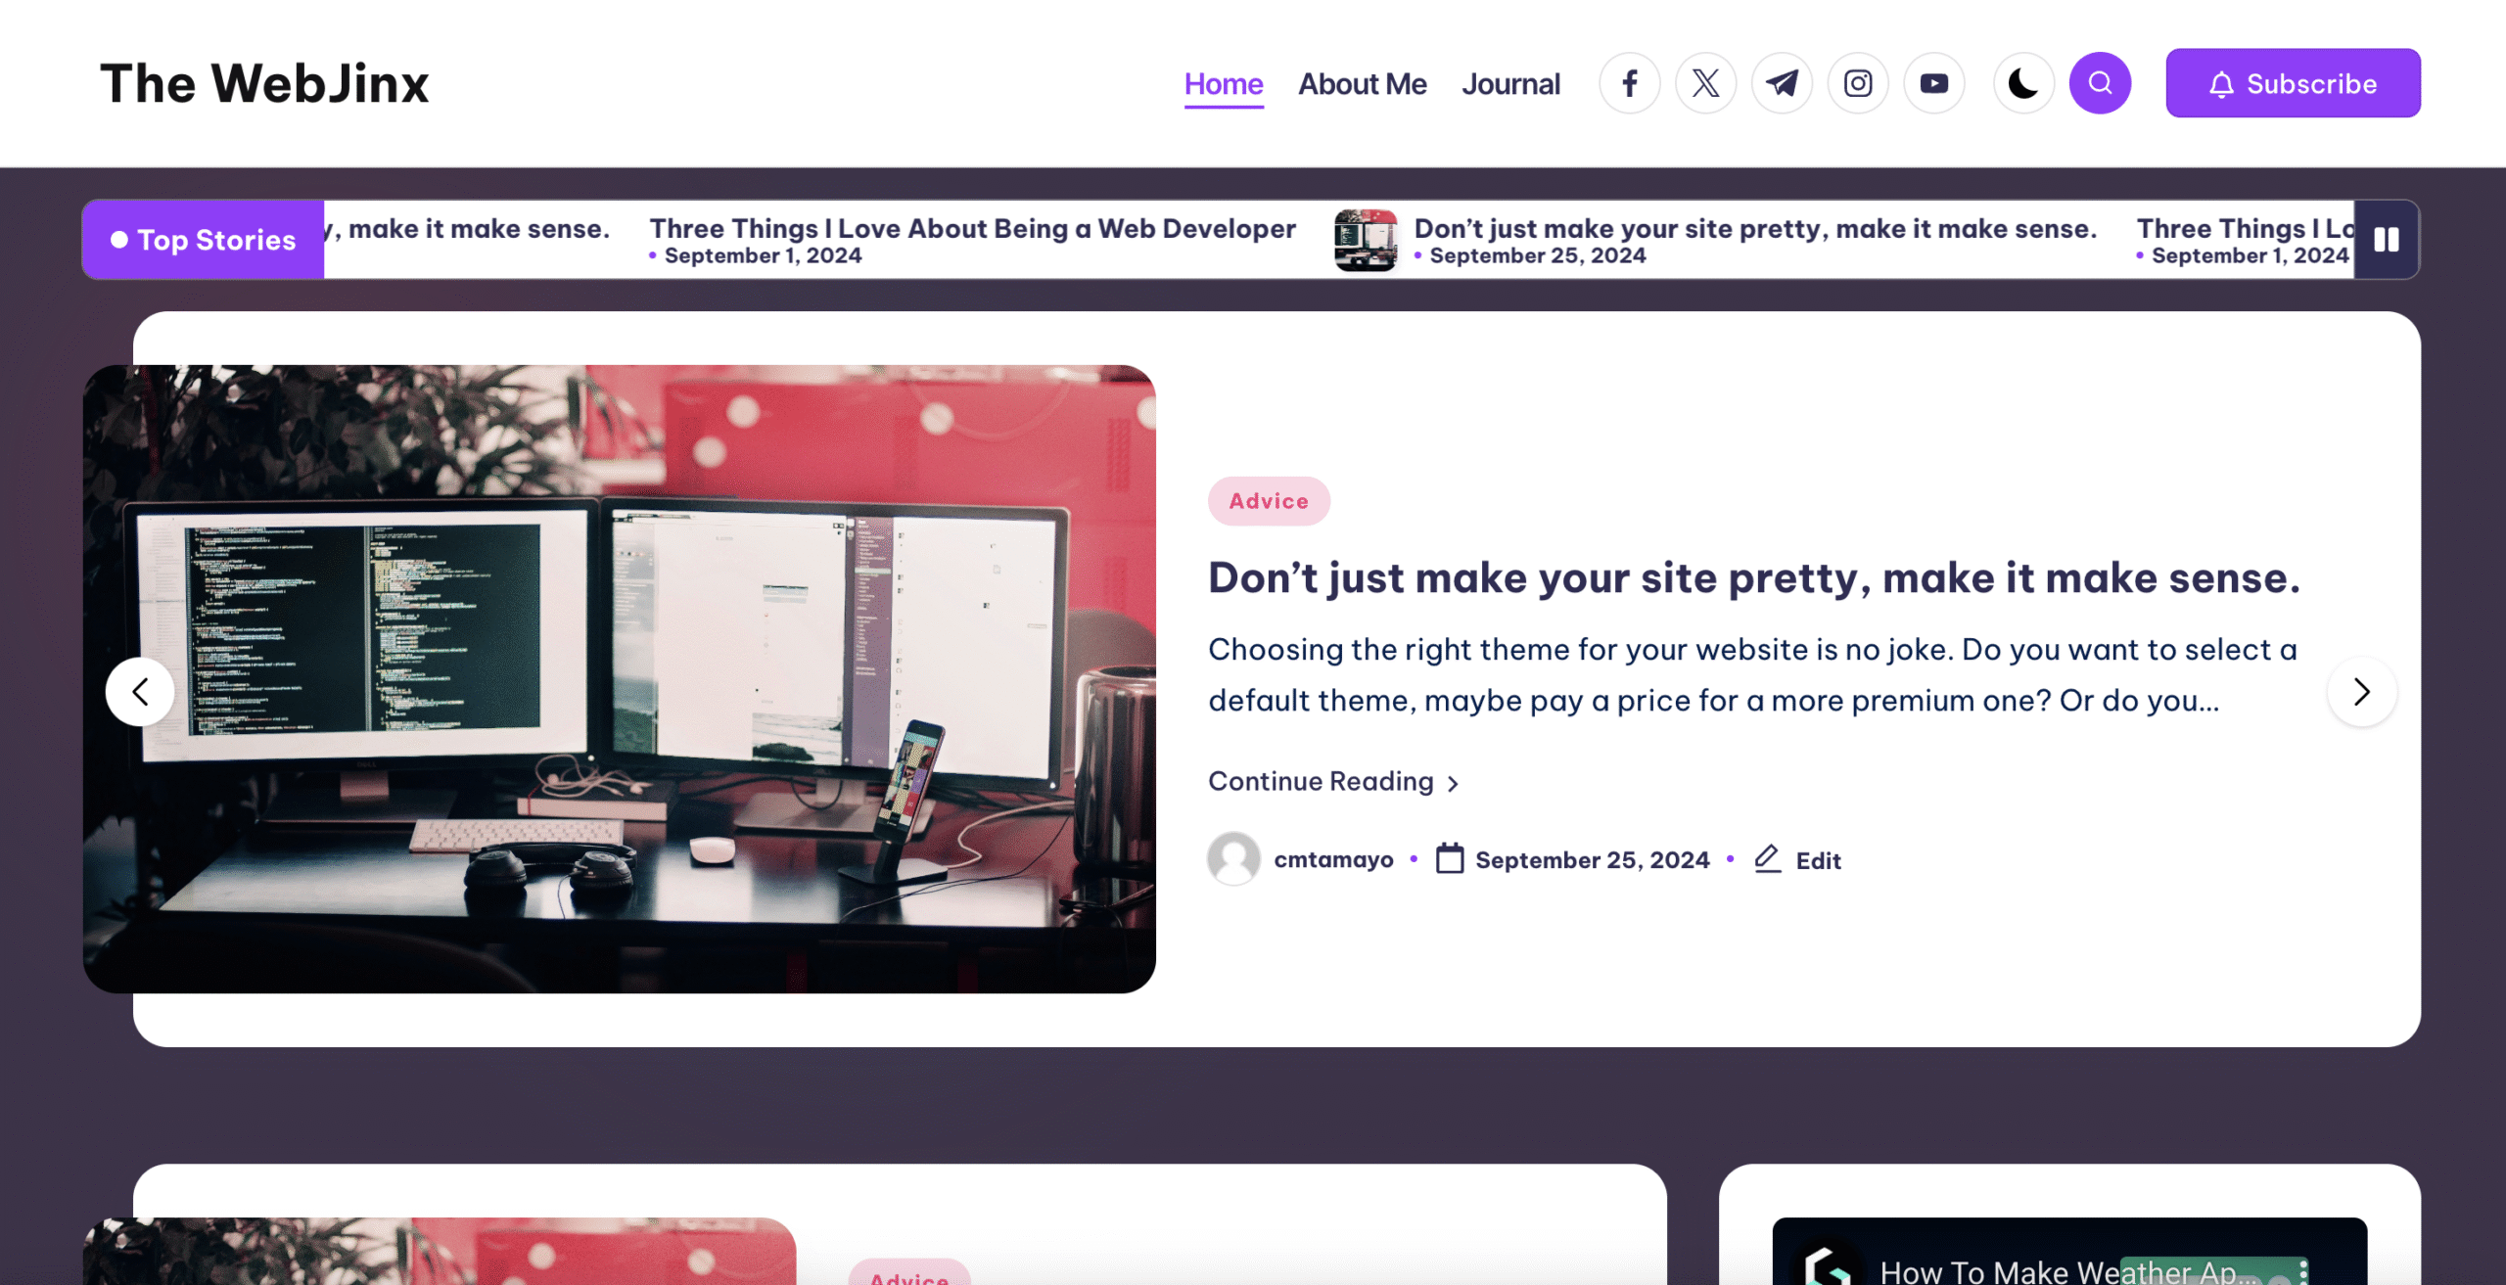Screen dimensions: 2506x1285
Task: Click the September 25, 2024 ticker date
Action: click(x=1538, y=255)
